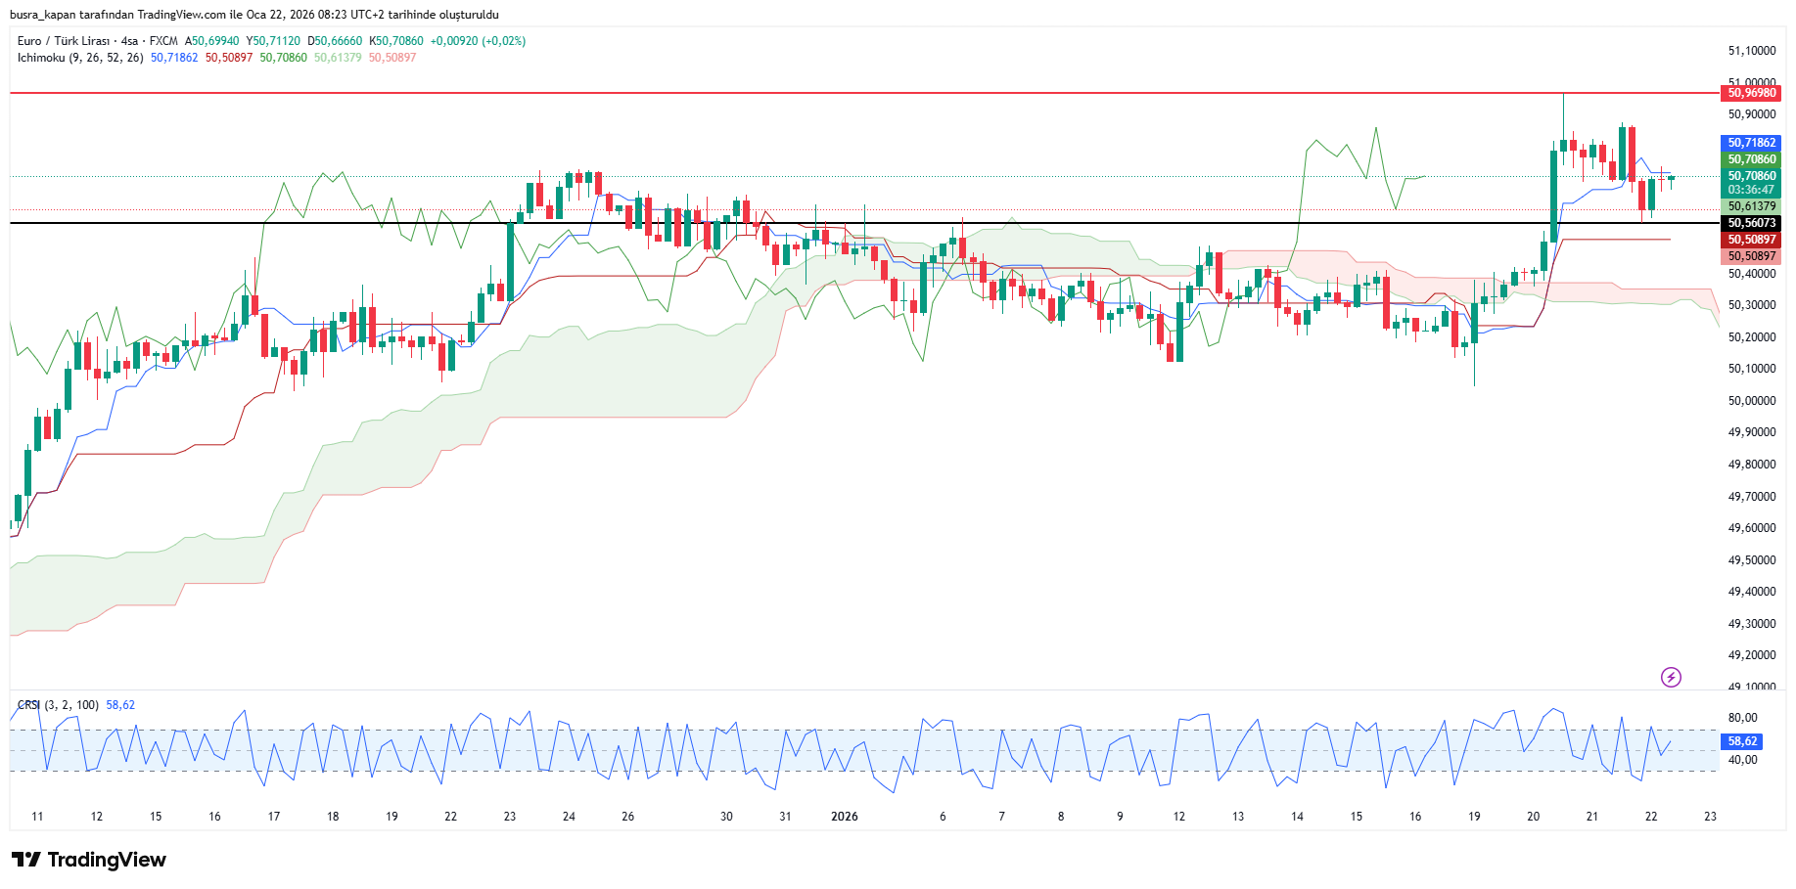Click the purple lightning bolt icon
Viewport: 1796px width, 889px height.
tap(1671, 677)
